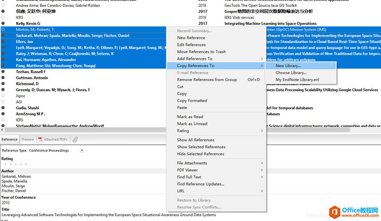This screenshot has width=381, height=221.
Task: Open the Reference Type dropdown
Action: (x=82, y=151)
